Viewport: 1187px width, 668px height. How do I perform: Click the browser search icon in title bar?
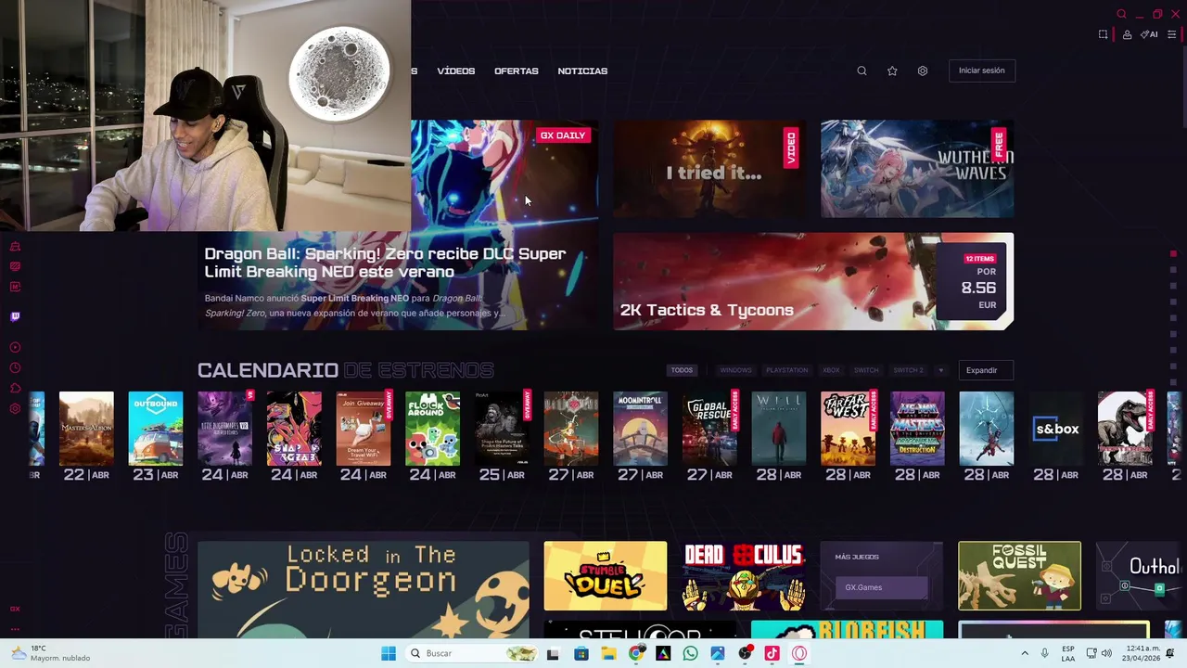1121,14
